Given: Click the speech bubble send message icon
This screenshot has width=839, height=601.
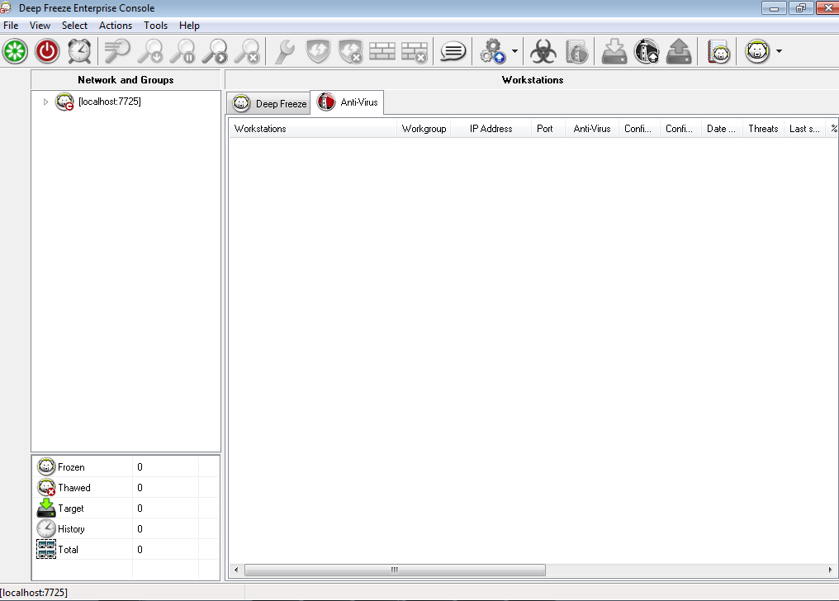Looking at the screenshot, I should coord(453,51).
